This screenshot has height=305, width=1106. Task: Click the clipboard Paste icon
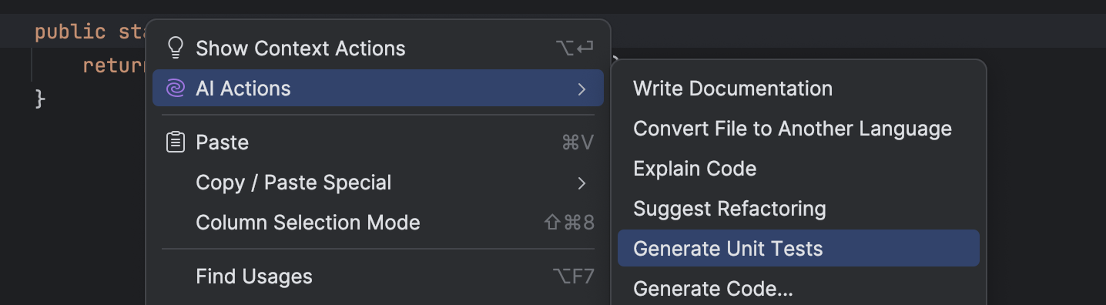(176, 142)
